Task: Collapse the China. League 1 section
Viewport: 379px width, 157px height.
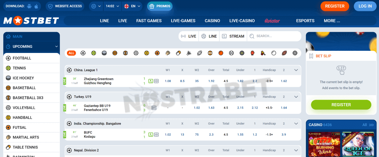Action: click(x=296, y=70)
